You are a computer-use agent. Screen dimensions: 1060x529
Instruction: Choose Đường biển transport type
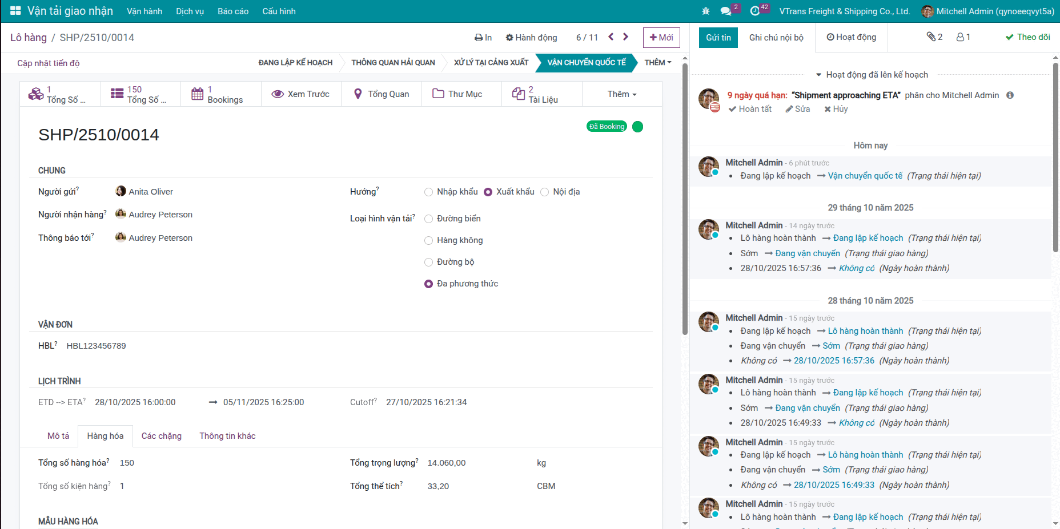[428, 219]
